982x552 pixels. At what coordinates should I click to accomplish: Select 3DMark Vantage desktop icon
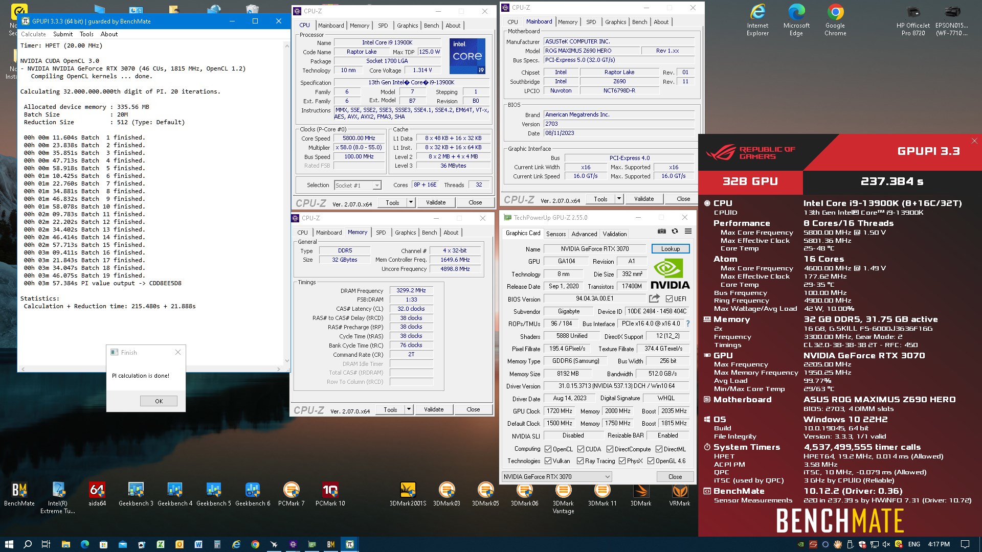pyautogui.click(x=563, y=498)
